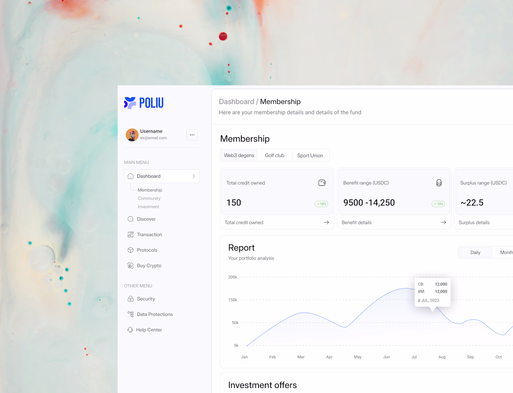Click the Investment offers heading

[262, 385]
